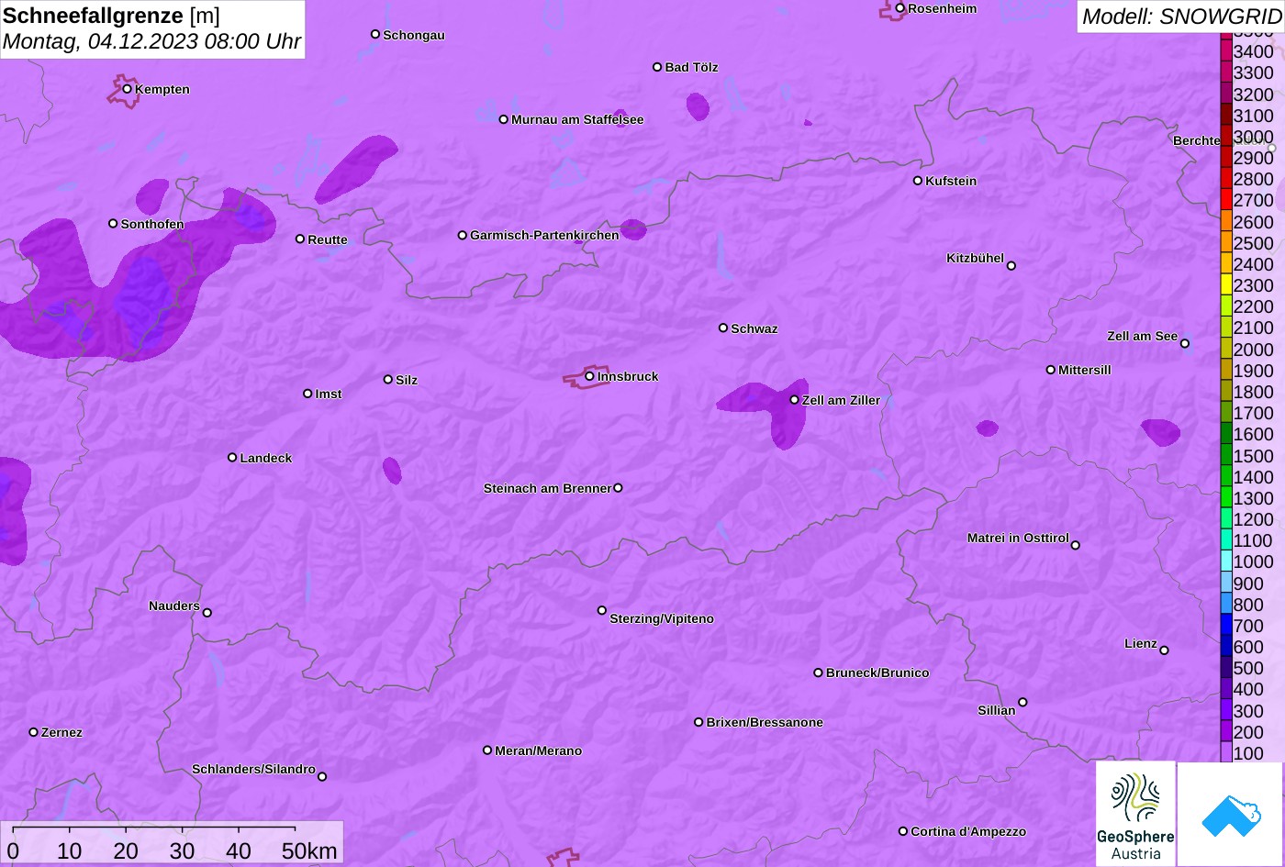Image resolution: width=1285 pixels, height=867 pixels.
Task: Click the 3400 legend value
Action: [x=1254, y=51]
